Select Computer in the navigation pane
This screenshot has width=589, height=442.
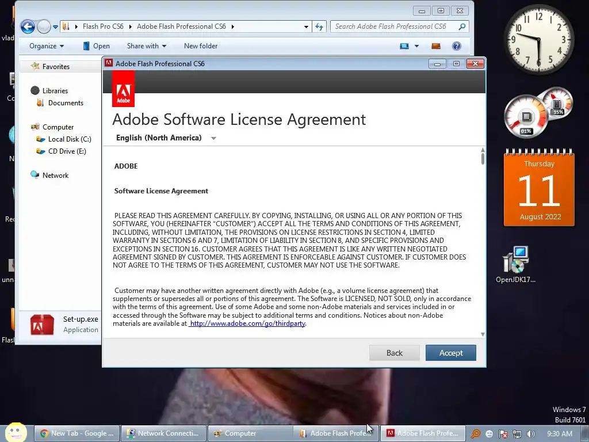point(58,127)
